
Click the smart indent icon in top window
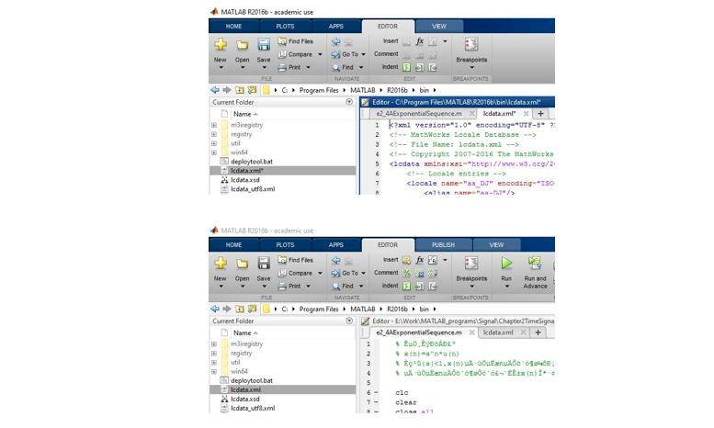tap(407, 67)
